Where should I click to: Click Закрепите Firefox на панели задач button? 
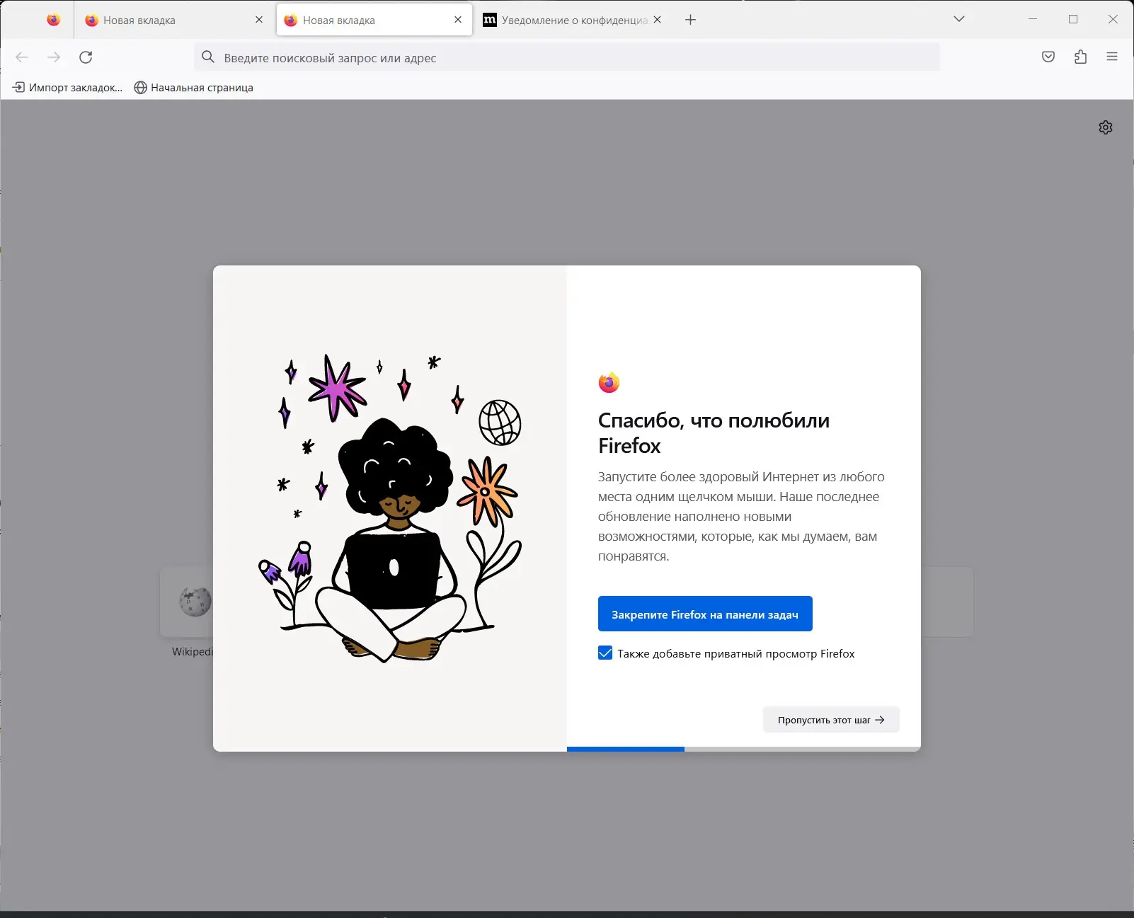pyautogui.click(x=705, y=614)
